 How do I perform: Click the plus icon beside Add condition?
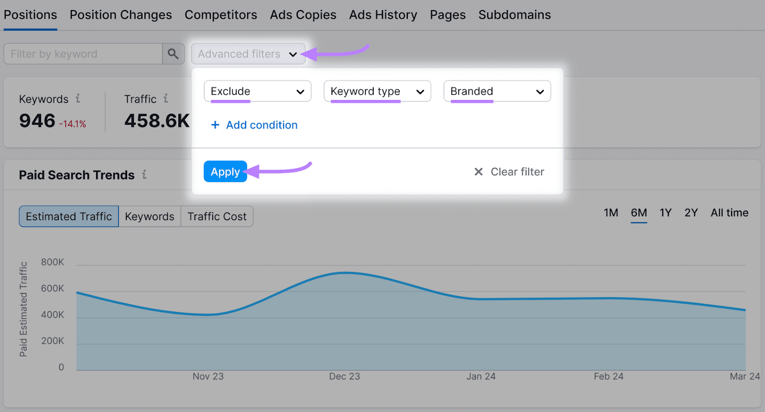[215, 125]
